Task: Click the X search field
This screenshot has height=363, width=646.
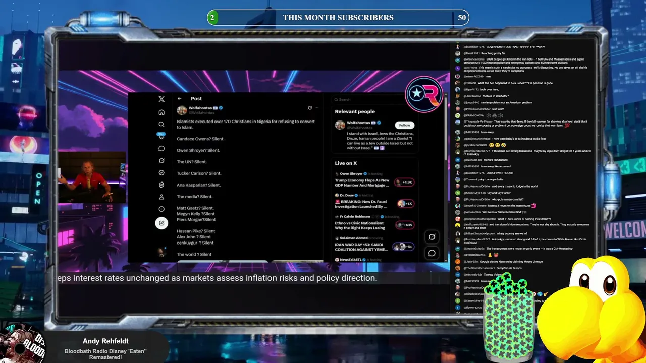Action: tap(374, 100)
